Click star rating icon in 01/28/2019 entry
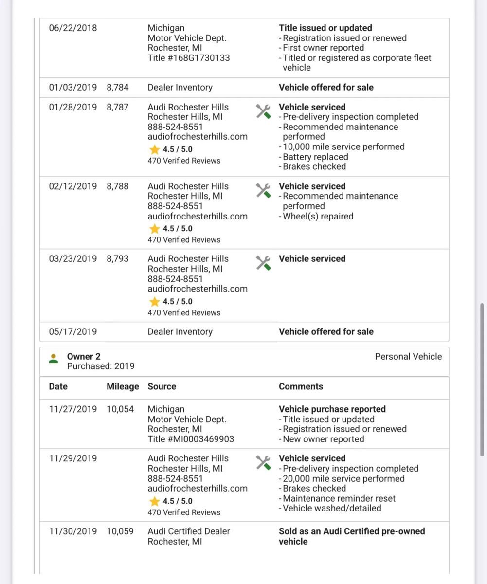This screenshot has width=487, height=584. tap(154, 149)
